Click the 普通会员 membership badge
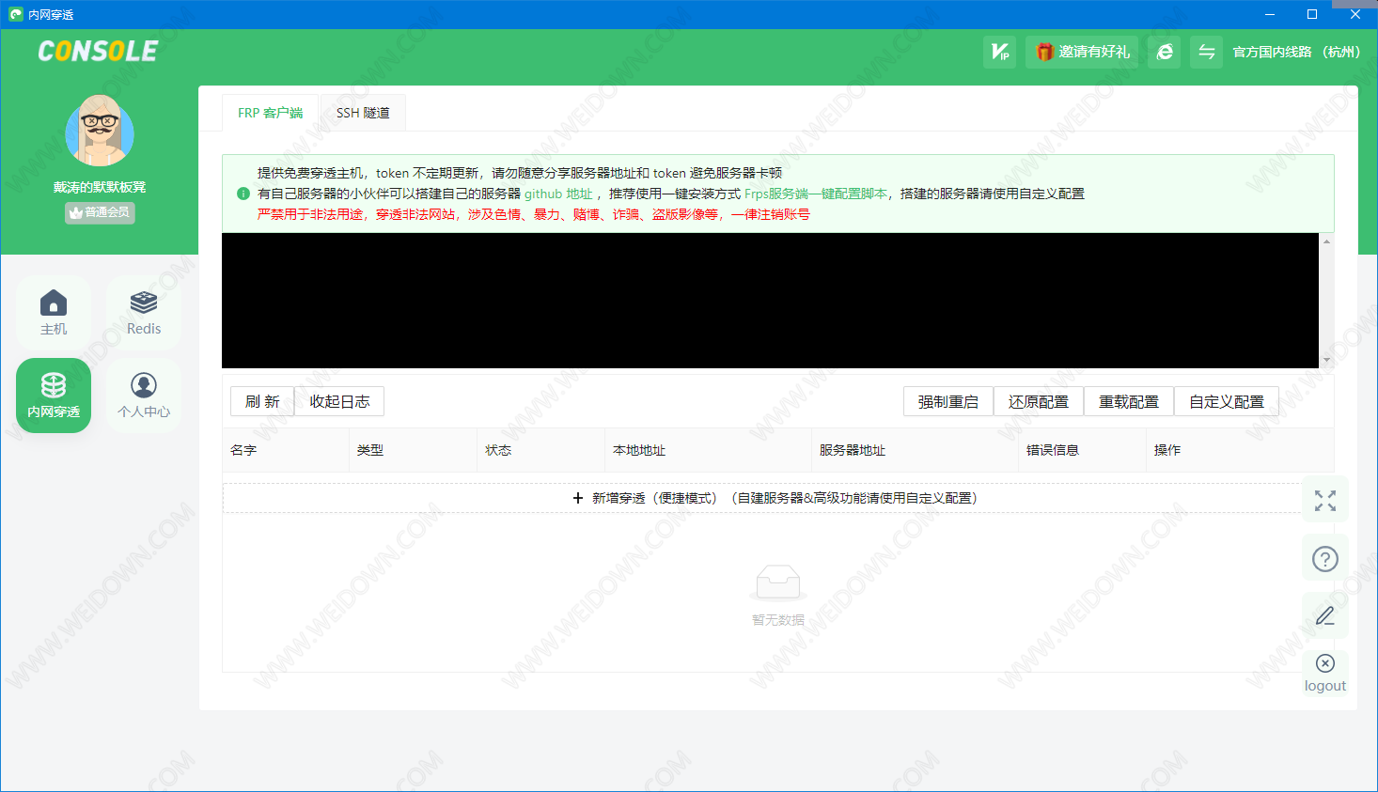This screenshot has width=1378, height=792. click(100, 212)
